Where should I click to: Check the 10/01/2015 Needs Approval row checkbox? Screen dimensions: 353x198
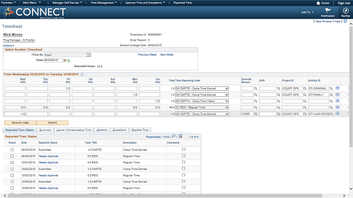[x=12, y=163]
